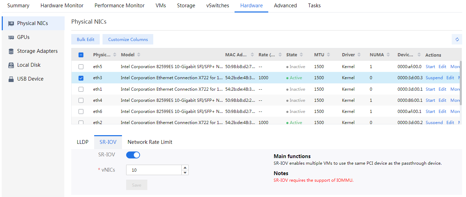Click the vNICs number input field

click(x=154, y=170)
